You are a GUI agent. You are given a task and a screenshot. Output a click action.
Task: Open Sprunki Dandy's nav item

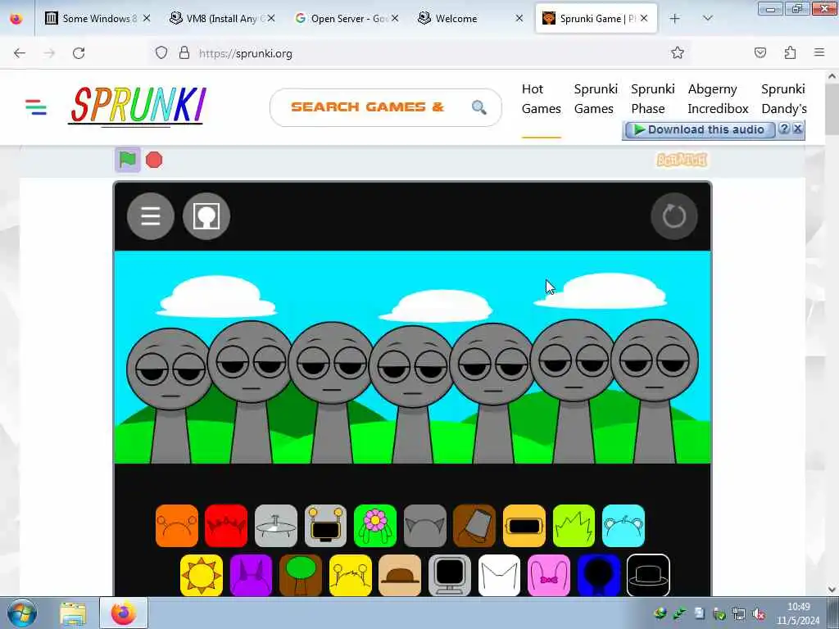783,99
